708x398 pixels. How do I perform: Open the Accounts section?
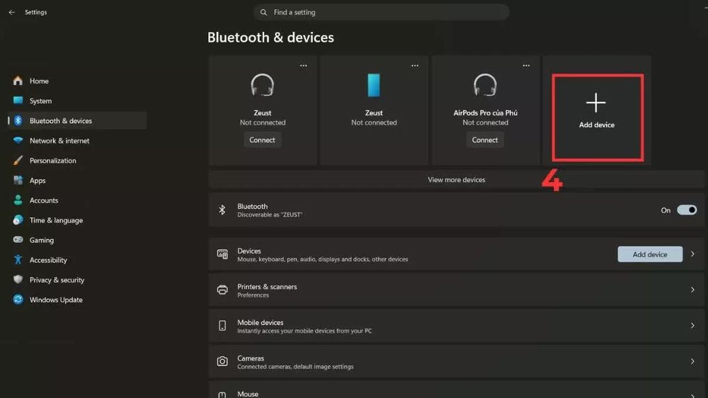click(x=44, y=200)
